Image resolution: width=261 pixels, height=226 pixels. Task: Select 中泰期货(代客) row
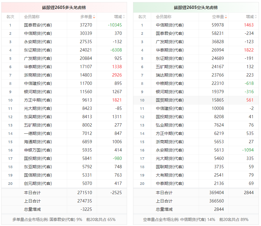196,183
